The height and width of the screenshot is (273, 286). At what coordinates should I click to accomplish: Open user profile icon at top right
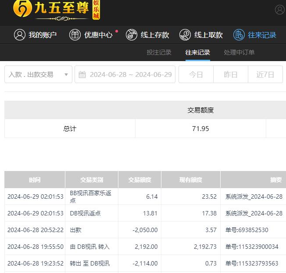(279, 10)
